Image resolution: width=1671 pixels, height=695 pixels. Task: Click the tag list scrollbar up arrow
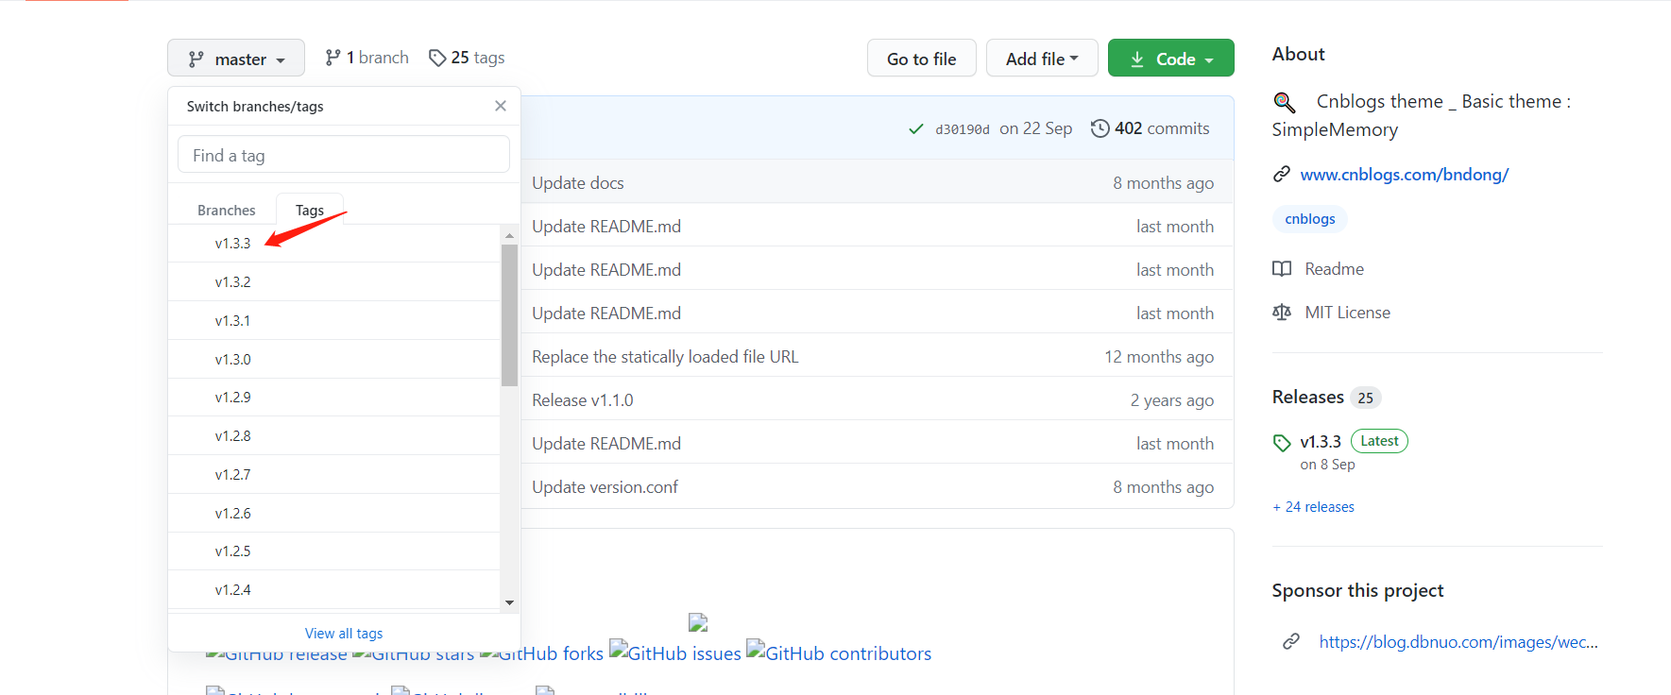(x=509, y=235)
